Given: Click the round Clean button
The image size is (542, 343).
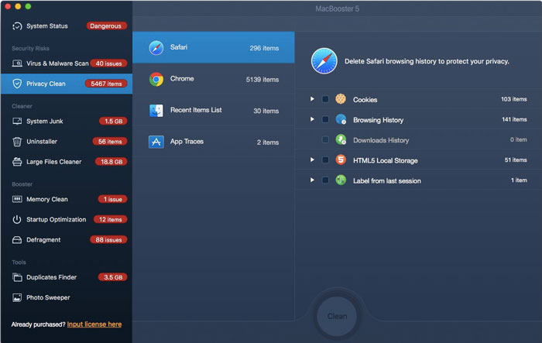Looking at the screenshot, I should point(337,317).
